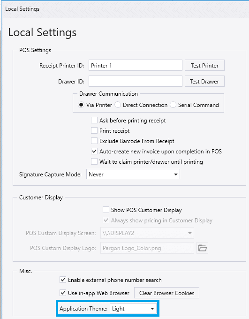Toggle Exclude Barcode From Receipt

pyautogui.click(x=94, y=141)
